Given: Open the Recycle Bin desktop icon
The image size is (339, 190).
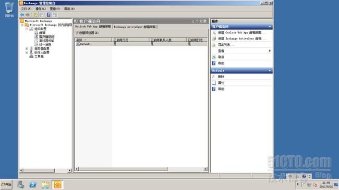Looking at the screenshot, I should tap(9, 10).
